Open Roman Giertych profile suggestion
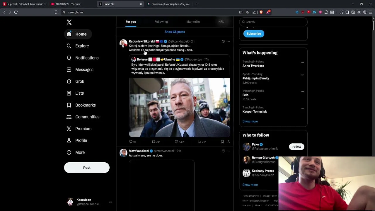Viewport: 375px width, 211px height. tap(259, 160)
